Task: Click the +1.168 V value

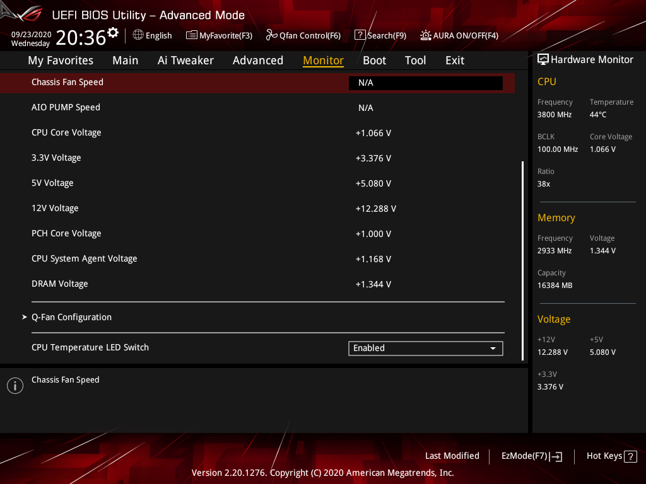Action: pyautogui.click(x=373, y=259)
